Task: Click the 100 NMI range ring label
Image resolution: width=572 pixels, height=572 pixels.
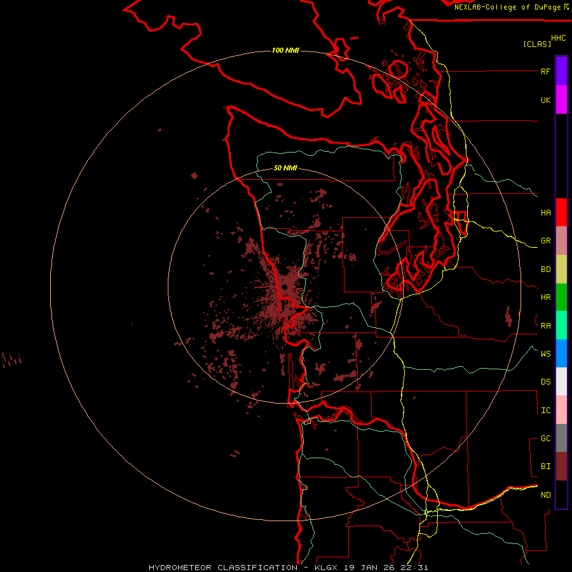Action: (285, 50)
